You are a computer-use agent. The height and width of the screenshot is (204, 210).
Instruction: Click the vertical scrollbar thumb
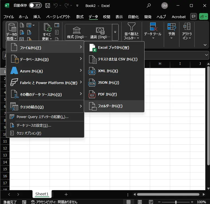pos(208,115)
